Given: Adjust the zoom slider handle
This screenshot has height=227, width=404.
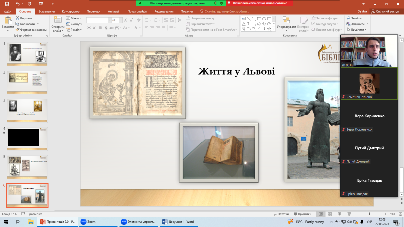Looking at the screenshot, I should [x=370, y=214].
